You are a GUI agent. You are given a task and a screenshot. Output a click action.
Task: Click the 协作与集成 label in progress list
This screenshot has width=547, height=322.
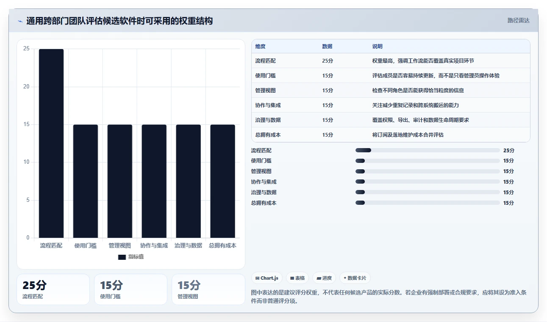264,182
